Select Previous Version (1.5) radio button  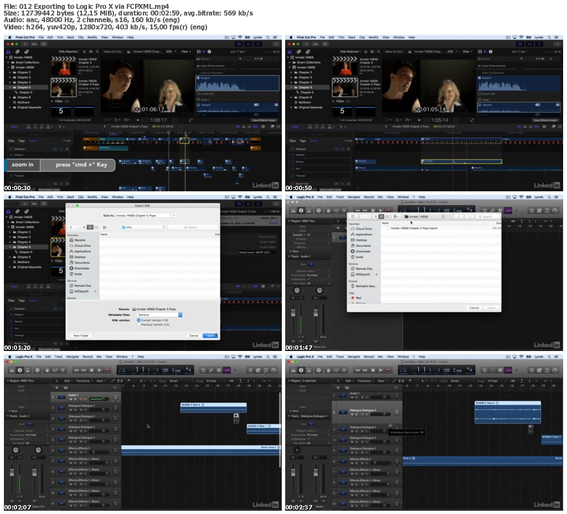(138, 324)
